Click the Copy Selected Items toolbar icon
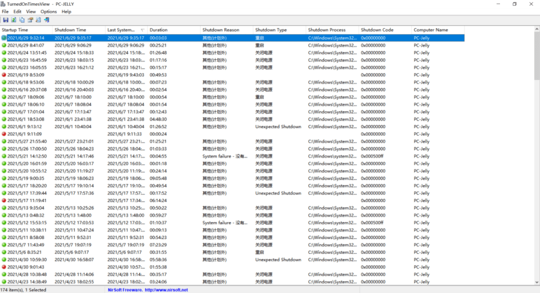The image size is (540, 293). [x=22, y=20]
